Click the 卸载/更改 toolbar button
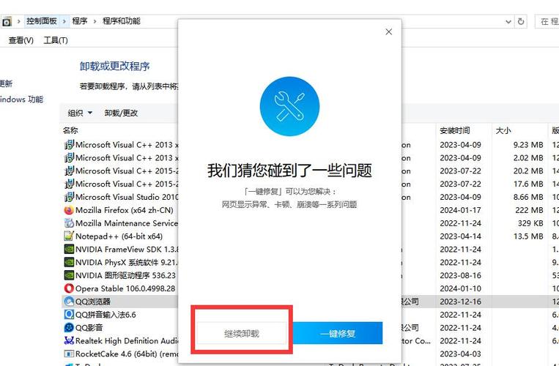 click(121, 113)
